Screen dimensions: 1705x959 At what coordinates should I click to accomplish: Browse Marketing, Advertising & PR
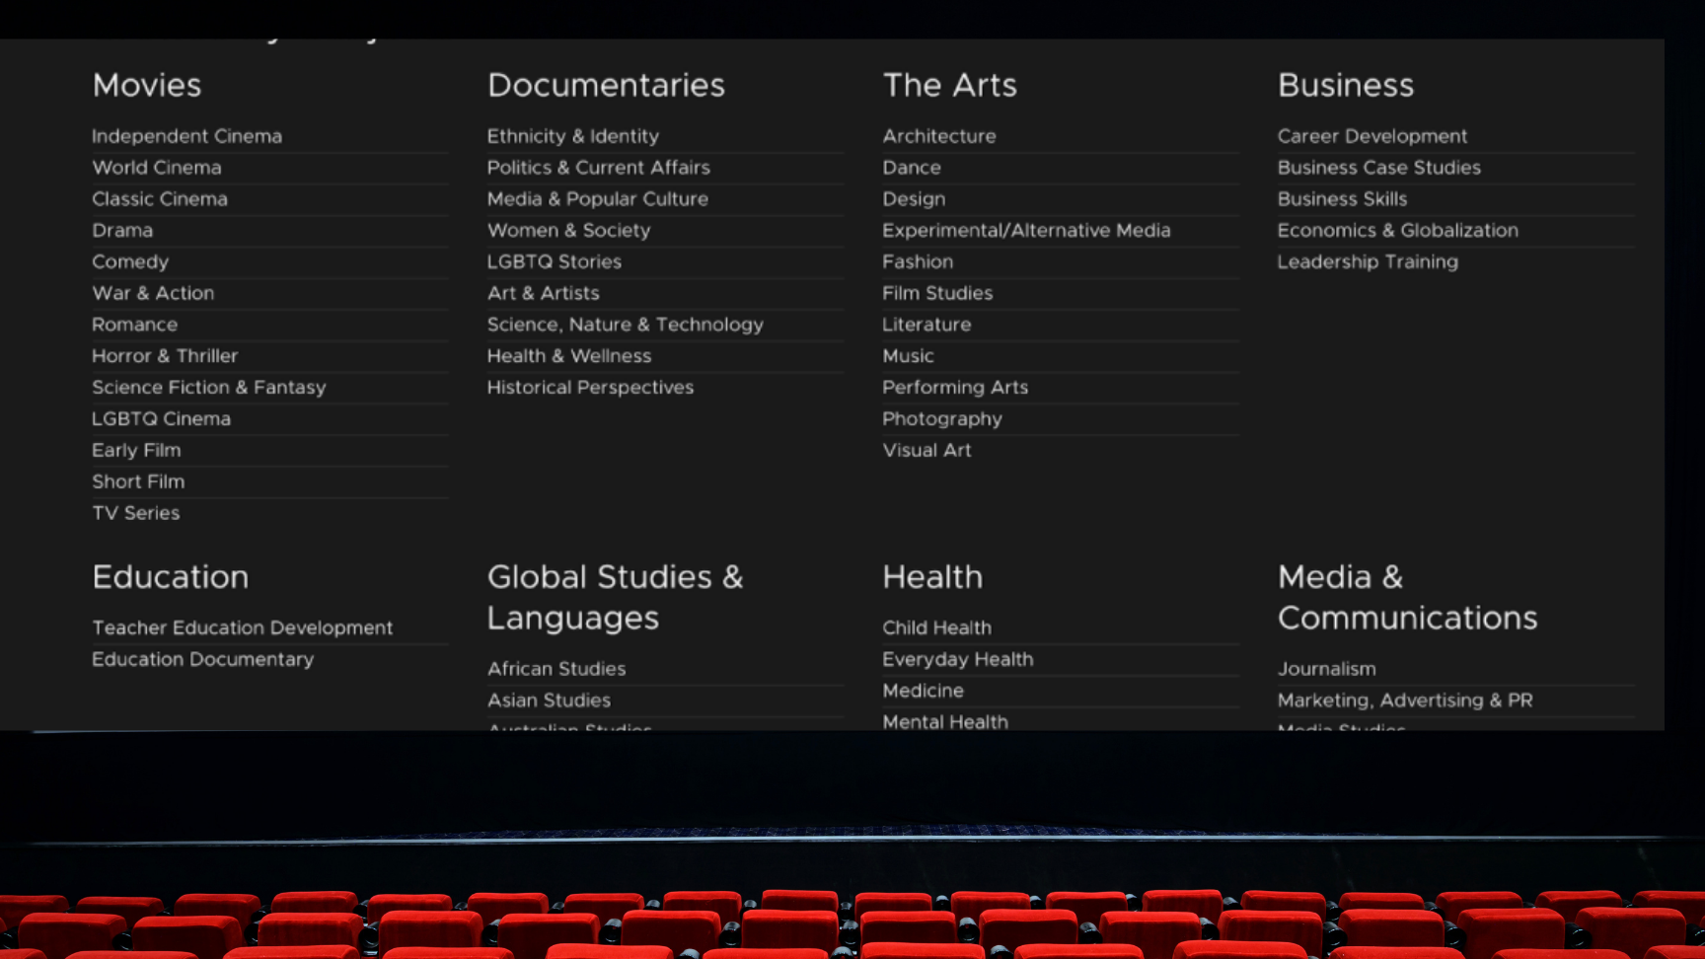(1405, 701)
